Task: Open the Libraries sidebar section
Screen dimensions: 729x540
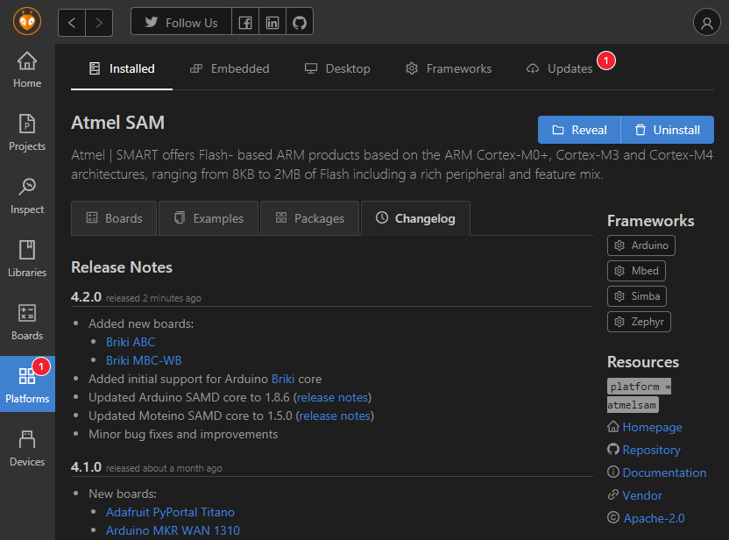Action: click(26, 258)
